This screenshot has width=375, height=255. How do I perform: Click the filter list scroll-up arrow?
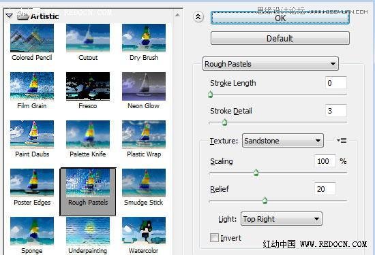coord(177,15)
